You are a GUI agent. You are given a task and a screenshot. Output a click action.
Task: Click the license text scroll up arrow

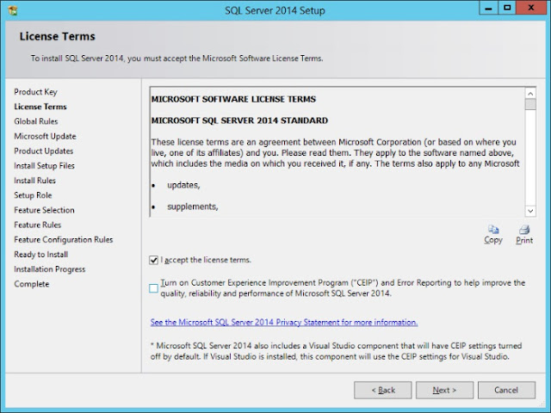tap(530, 94)
